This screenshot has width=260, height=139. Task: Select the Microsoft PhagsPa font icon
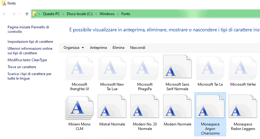pyautogui.click(x=145, y=68)
